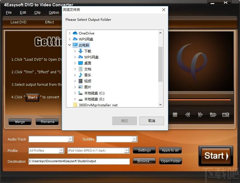Click the Destination path input field

pos(79,161)
